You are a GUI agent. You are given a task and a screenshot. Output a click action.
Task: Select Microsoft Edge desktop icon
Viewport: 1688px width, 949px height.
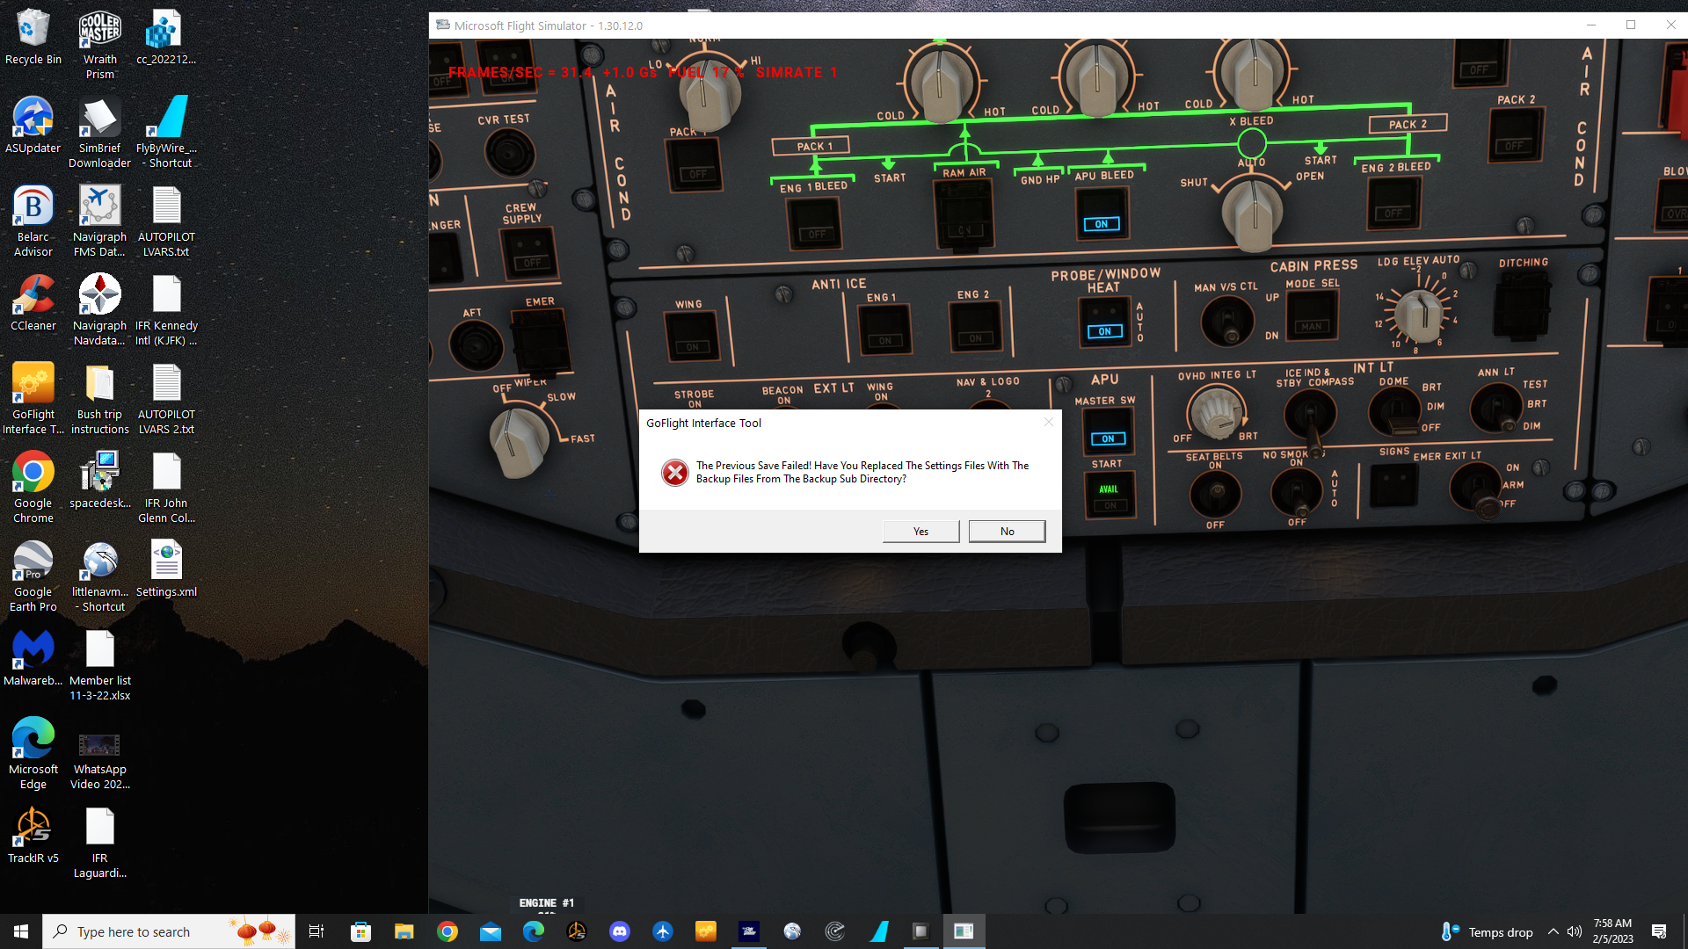(33, 754)
